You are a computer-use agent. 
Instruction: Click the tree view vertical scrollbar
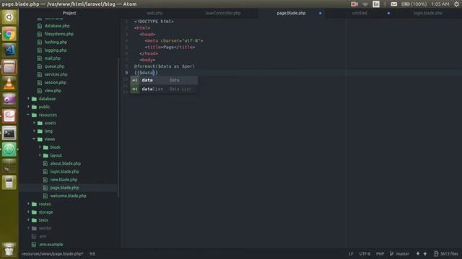(118, 128)
